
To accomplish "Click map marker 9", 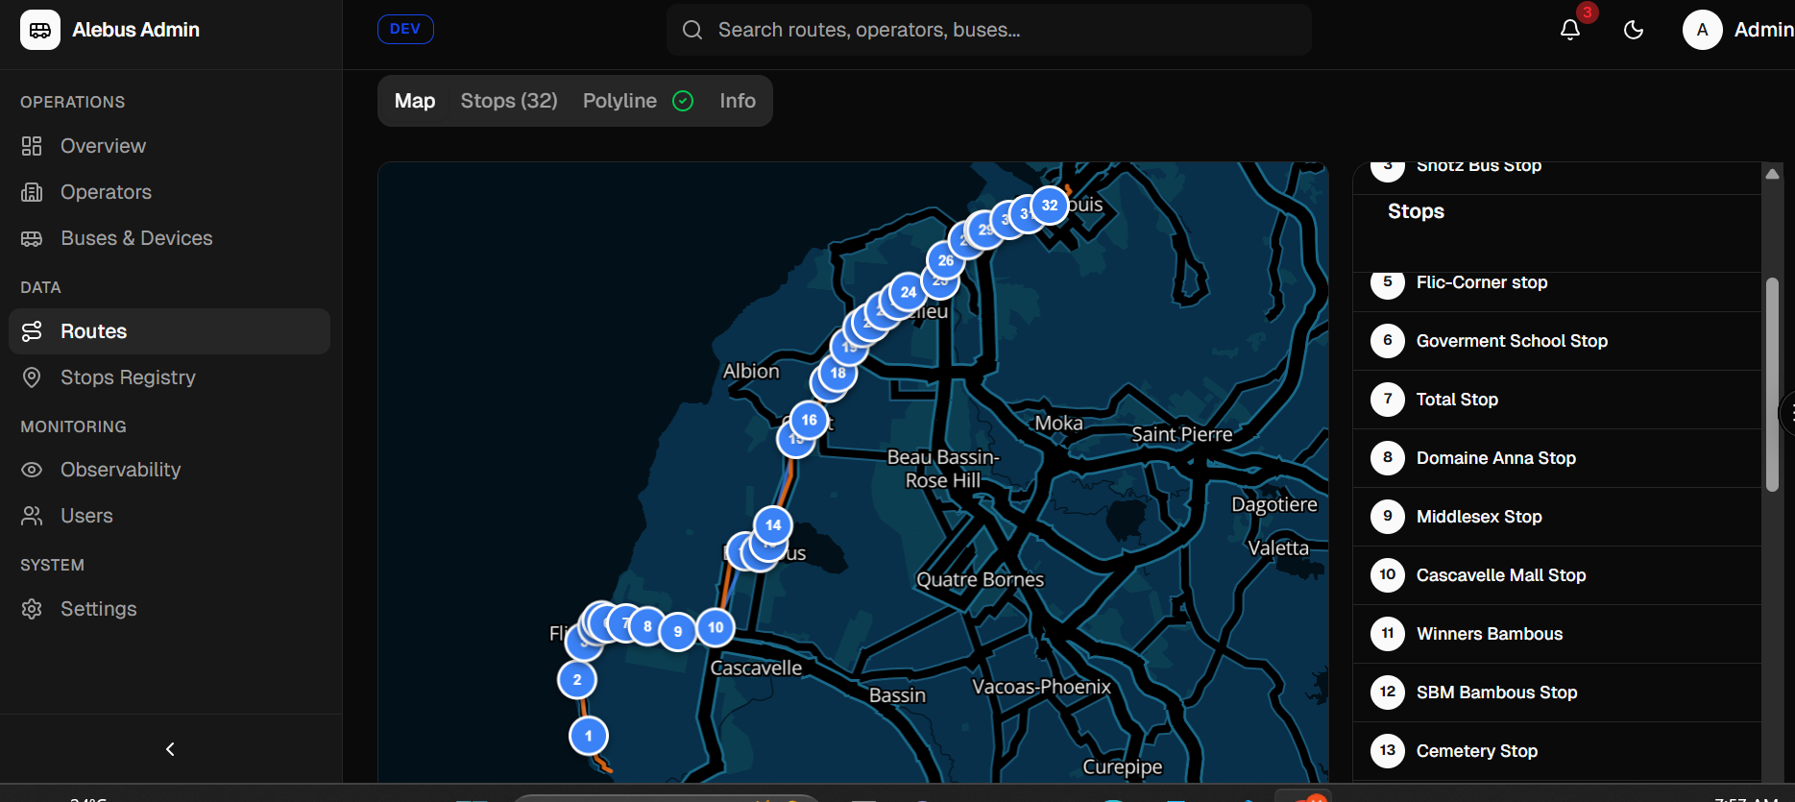I will pos(678,632).
